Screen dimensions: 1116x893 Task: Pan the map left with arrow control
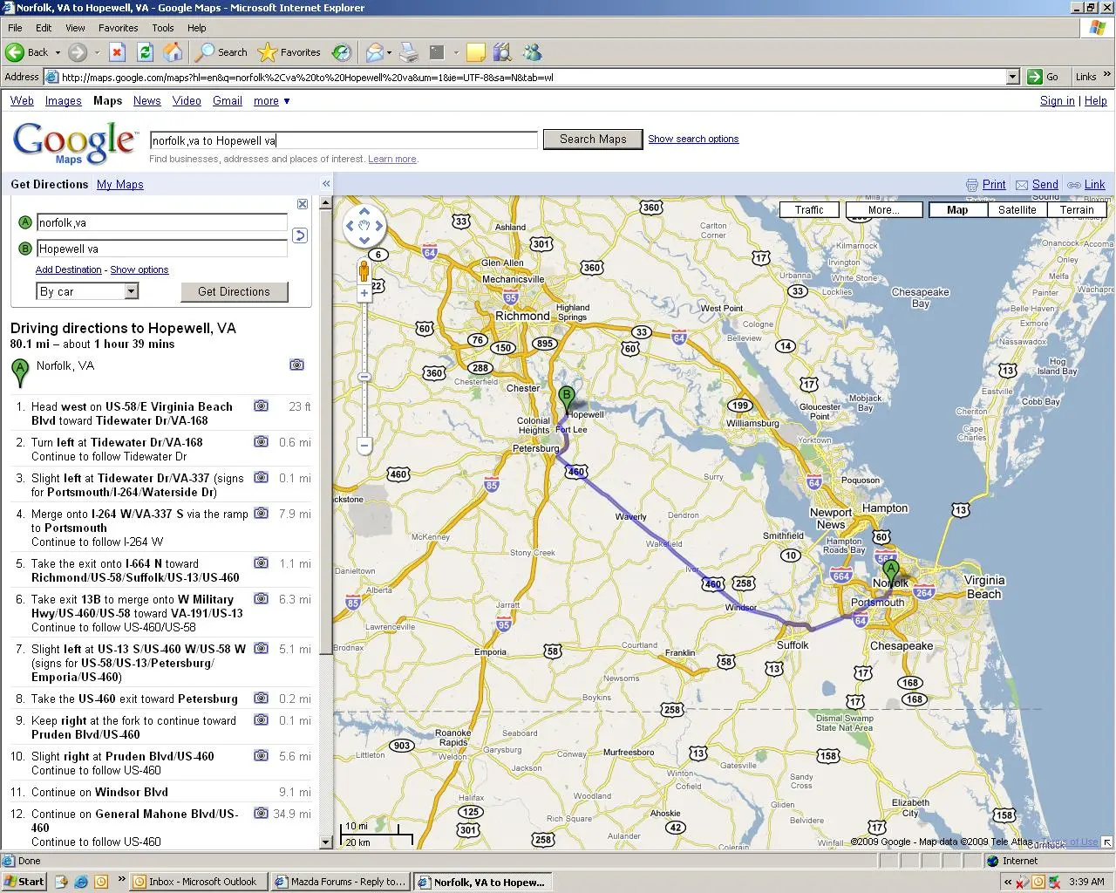click(350, 226)
